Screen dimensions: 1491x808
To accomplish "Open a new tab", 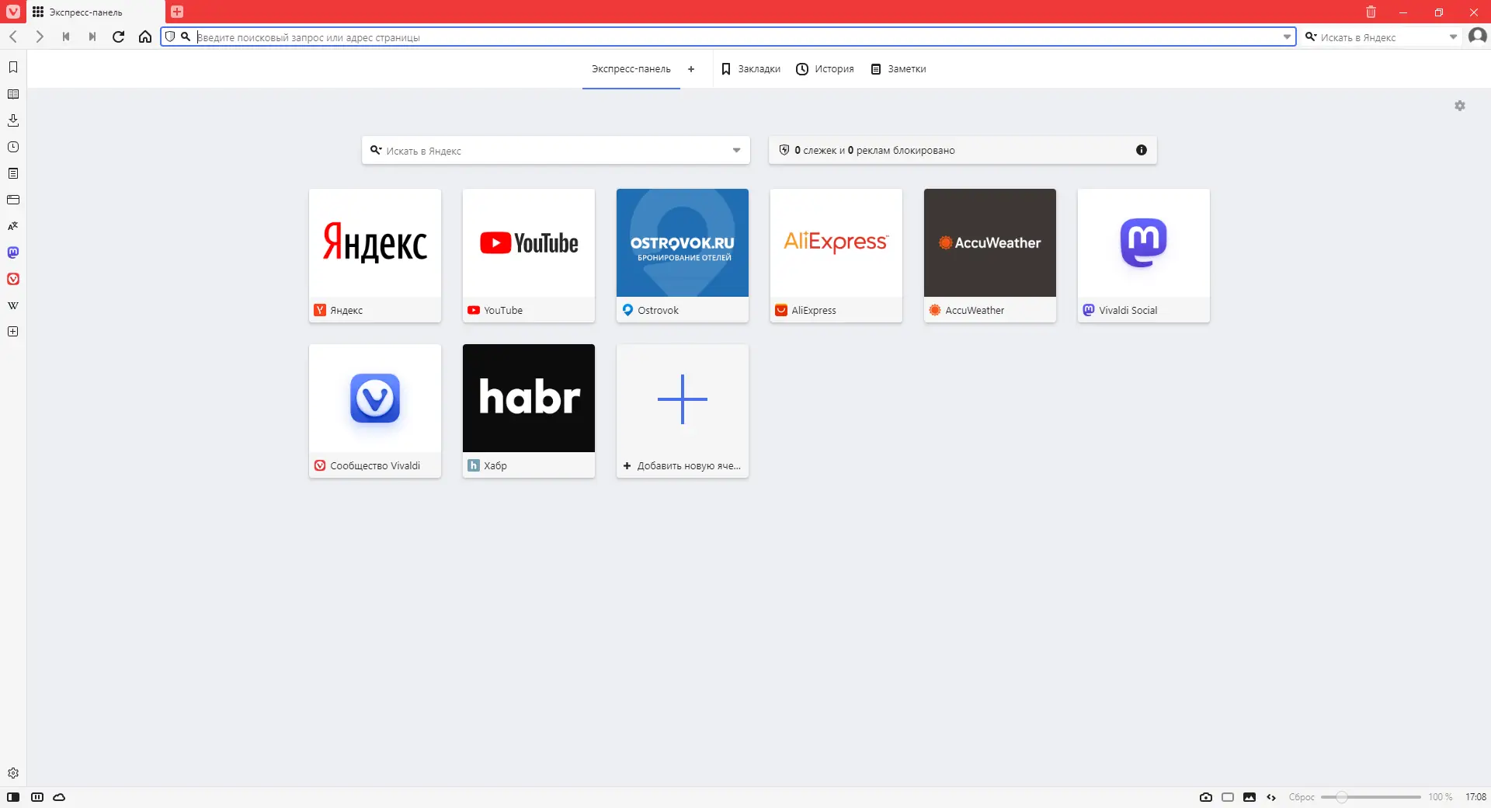I will click(x=177, y=12).
